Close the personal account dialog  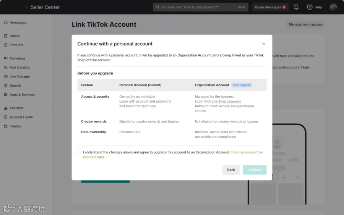(x=264, y=44)
